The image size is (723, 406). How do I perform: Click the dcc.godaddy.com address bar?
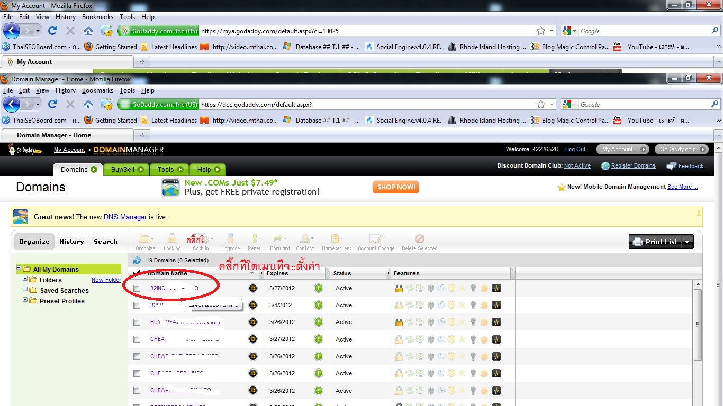[367, 104]
